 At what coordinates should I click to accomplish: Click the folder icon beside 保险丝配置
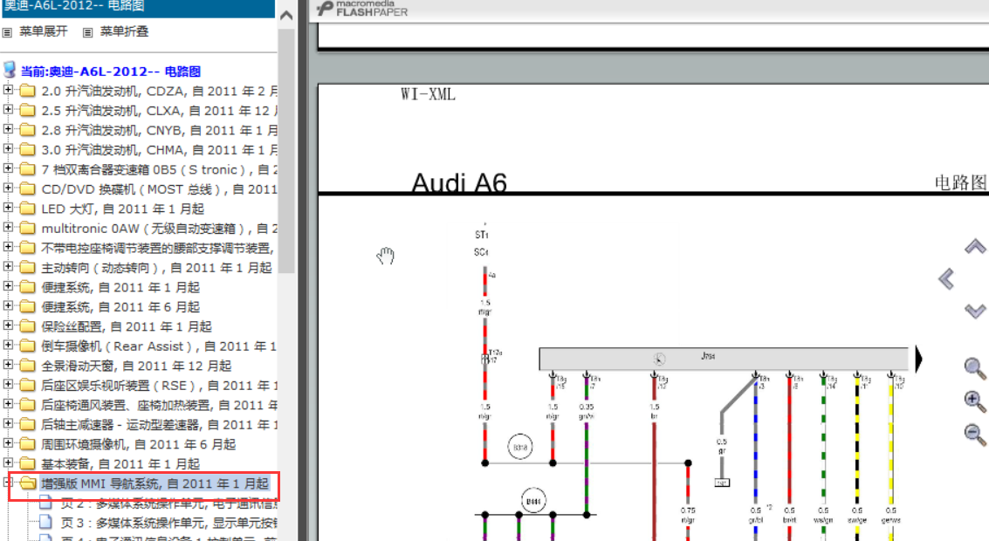pos(27,326)
